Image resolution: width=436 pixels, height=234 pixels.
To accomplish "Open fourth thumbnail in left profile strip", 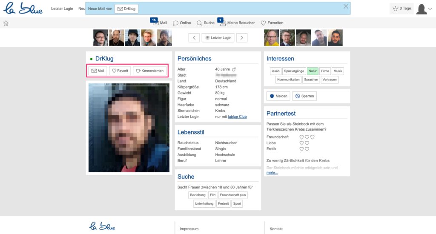I will coord(149,38).
